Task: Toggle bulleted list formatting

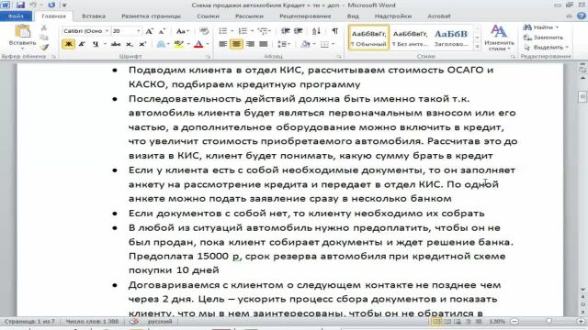Action: click(222, 31)
